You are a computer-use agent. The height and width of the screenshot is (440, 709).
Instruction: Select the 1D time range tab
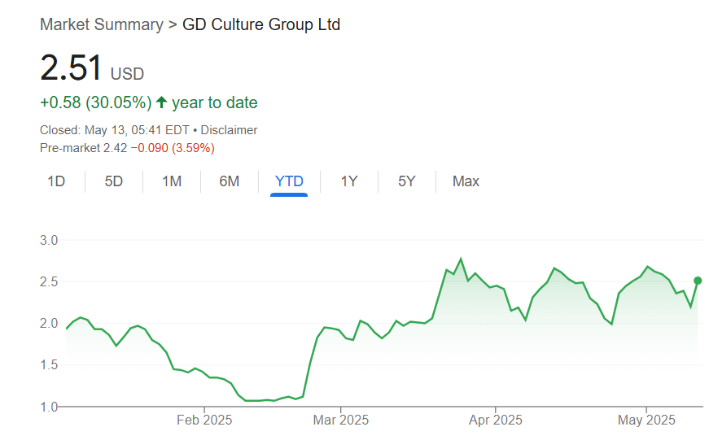point(56,181)
